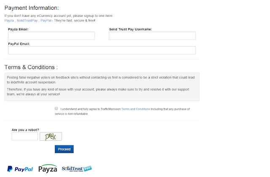Open the TrafficMonsoon Terms and Conditions link
The image size is (270, 177).
click(135, 109)
